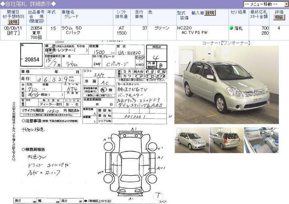Screen dimensions: 289x204
Task: Click the 車種名 column header
Action: (x=68, y=12)
